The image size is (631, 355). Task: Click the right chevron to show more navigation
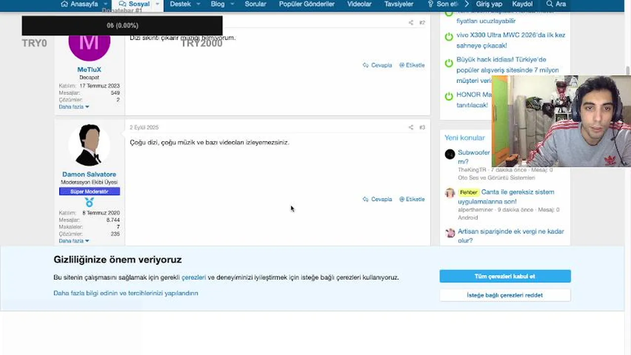[467, 4]
